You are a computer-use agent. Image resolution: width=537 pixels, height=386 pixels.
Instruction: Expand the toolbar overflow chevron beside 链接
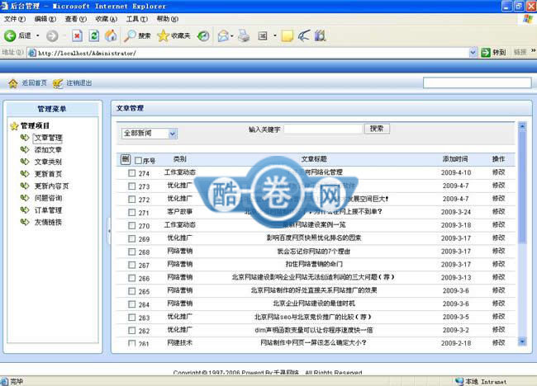point(533,50)
